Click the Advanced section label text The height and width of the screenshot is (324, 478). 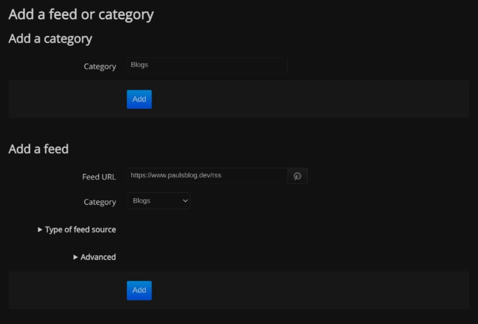point(98,257)
